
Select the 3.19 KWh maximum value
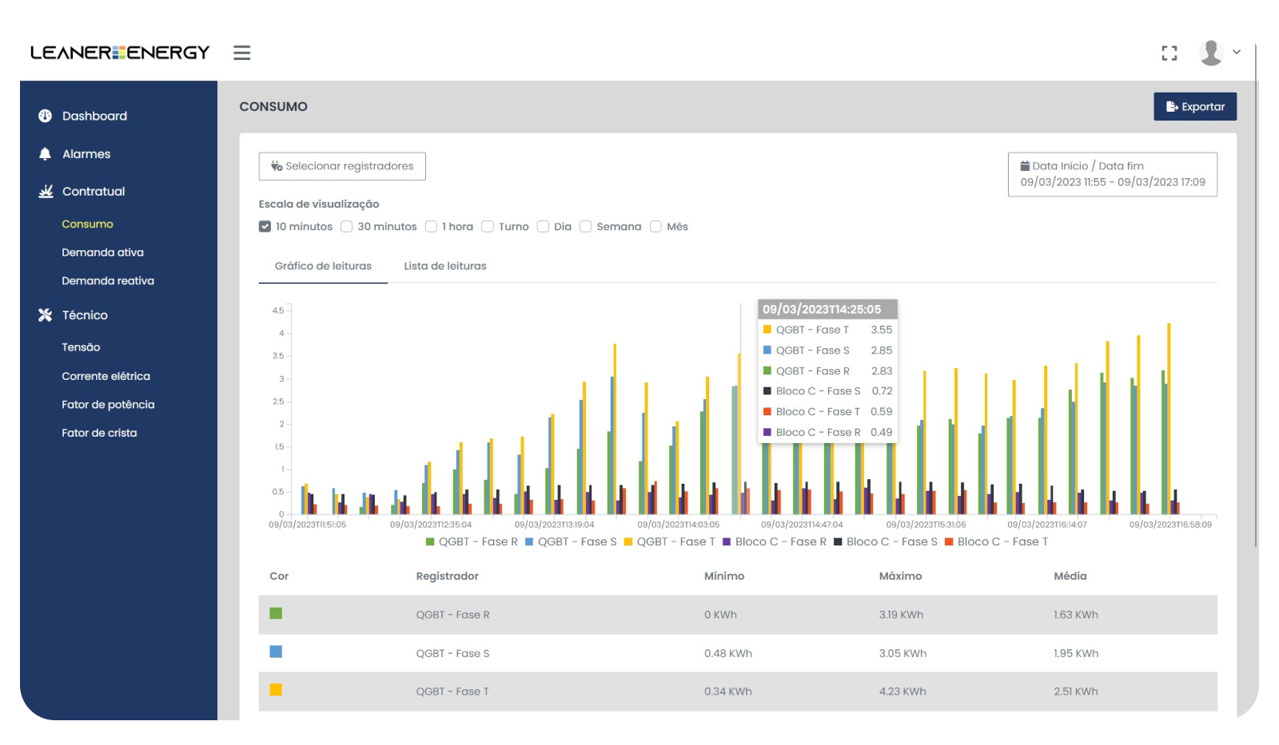(x=901, y=615)
